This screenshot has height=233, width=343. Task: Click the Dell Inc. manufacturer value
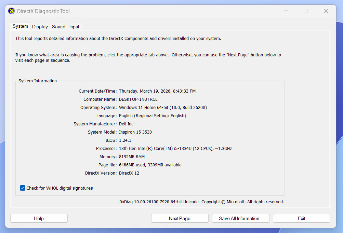pyautogui.click(x=127, y=124)
